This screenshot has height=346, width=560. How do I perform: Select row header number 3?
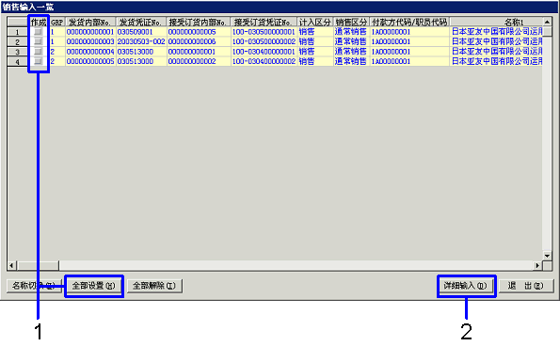(18, 52)
